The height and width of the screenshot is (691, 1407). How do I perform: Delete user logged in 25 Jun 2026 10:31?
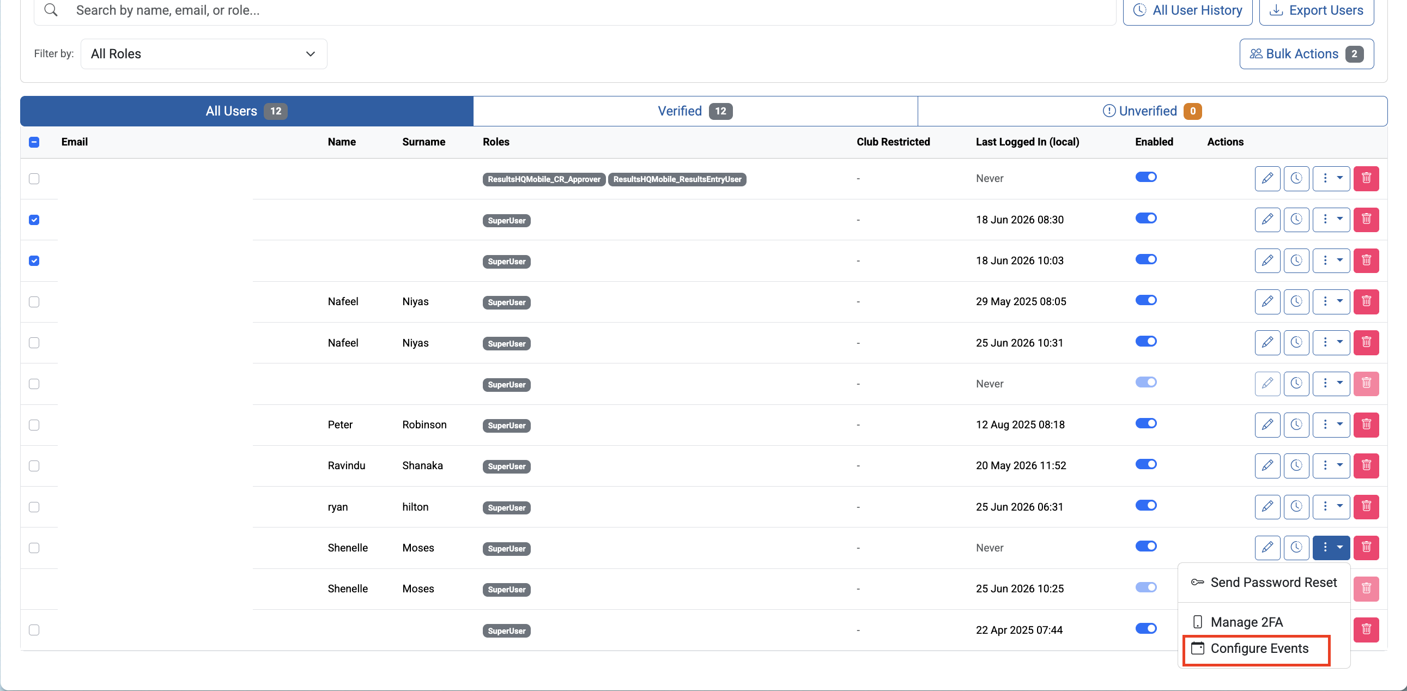click(x=1366, y=342)
